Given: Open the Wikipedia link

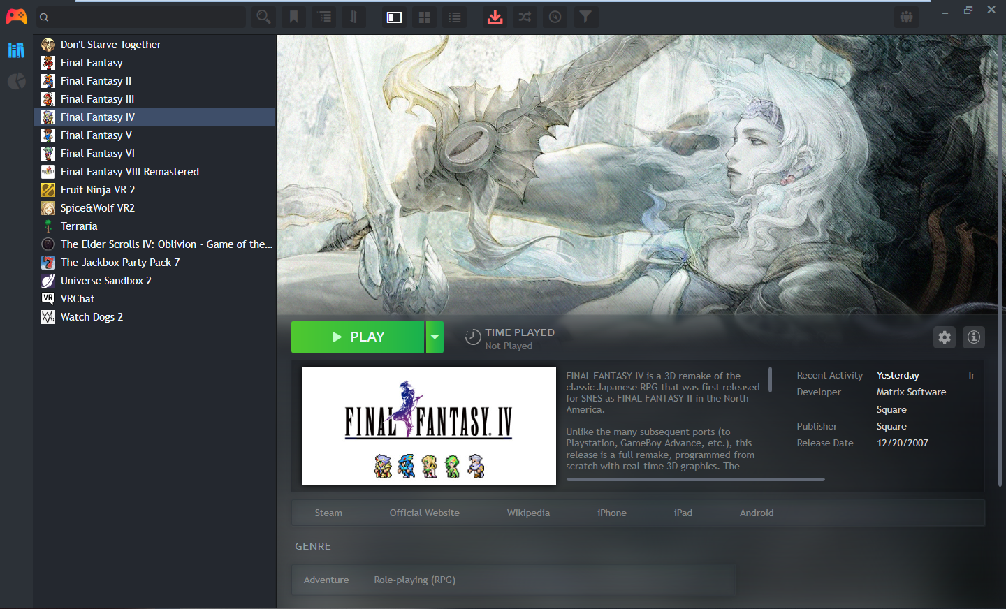Looking at the screenshot, I should [x=528, y=513].
